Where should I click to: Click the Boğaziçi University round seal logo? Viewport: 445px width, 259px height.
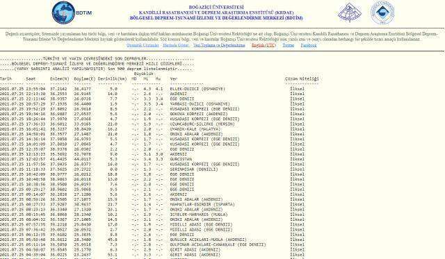coord(382,12)
